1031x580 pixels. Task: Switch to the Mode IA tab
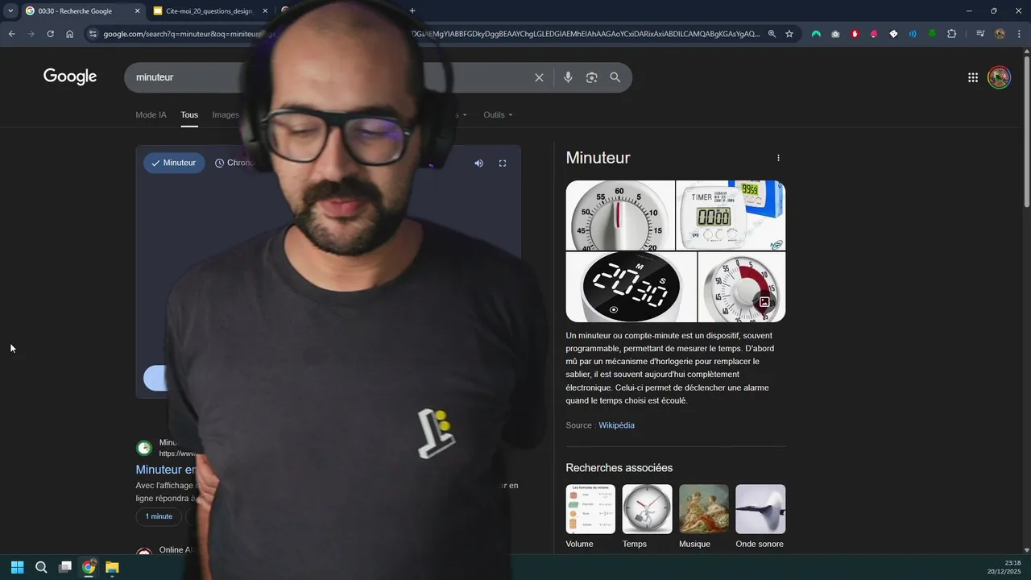(151, 115)
